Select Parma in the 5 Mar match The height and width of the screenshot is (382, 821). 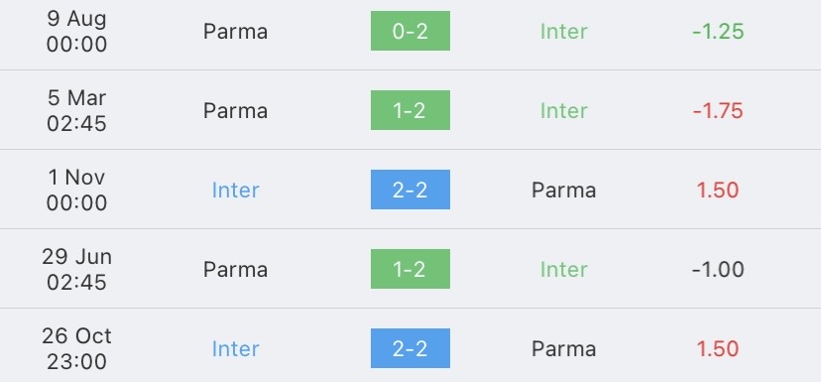tap(235, 110)
